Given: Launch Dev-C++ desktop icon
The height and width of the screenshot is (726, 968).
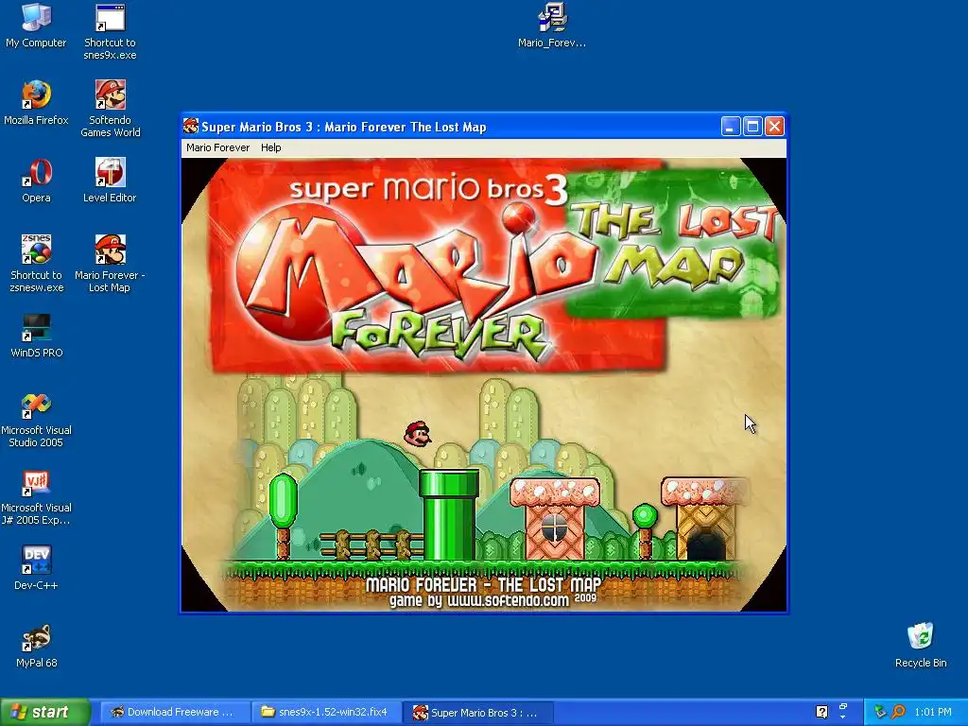Looking at the screenshot, I should [x=36, y=568].
